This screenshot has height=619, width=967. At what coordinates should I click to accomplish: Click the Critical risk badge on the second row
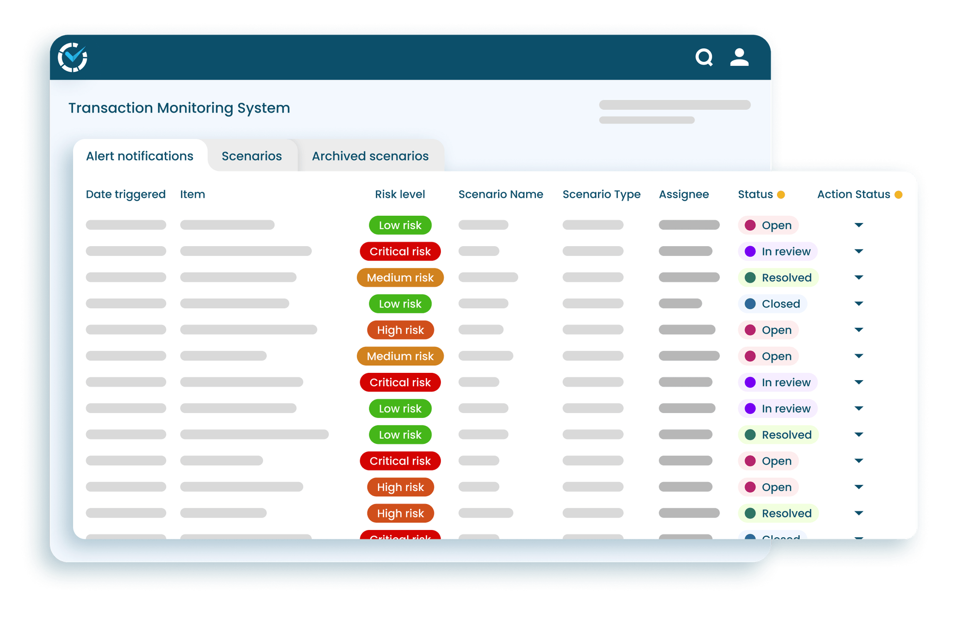click(x=400, y=251)
